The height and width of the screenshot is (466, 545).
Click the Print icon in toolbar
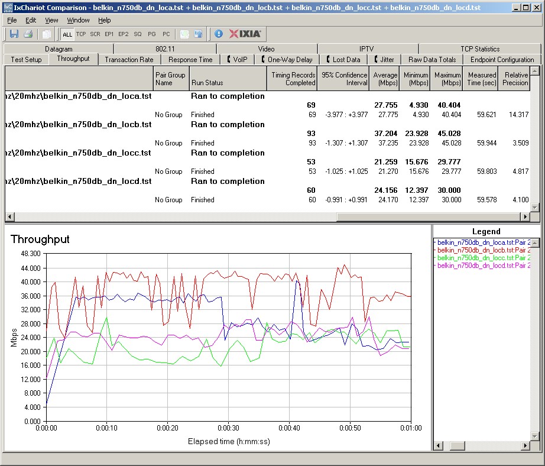pyautogui.click(x=28, y=34)
